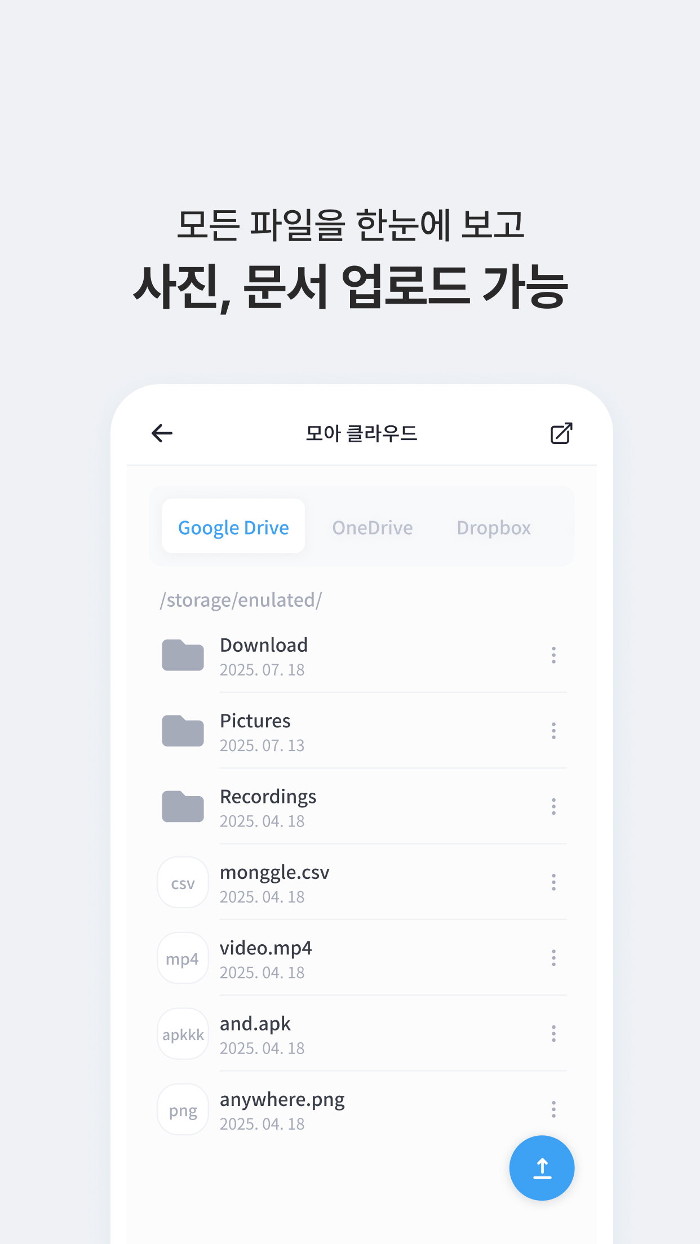The image size is (700, 1244).
Task: Open the external share icon in header
Action: coord(561,433)
